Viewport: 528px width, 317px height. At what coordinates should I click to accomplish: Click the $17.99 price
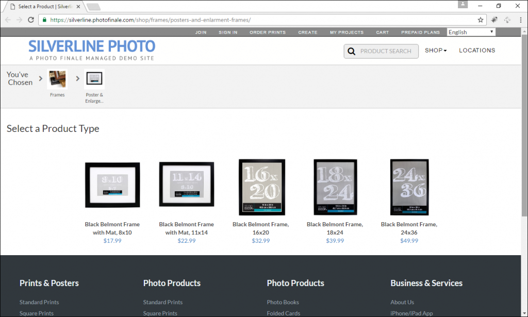point(112,241)
